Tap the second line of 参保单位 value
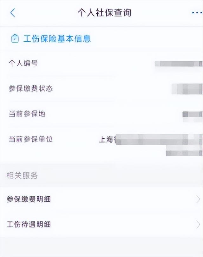The image size is (203, 257). 184,153
